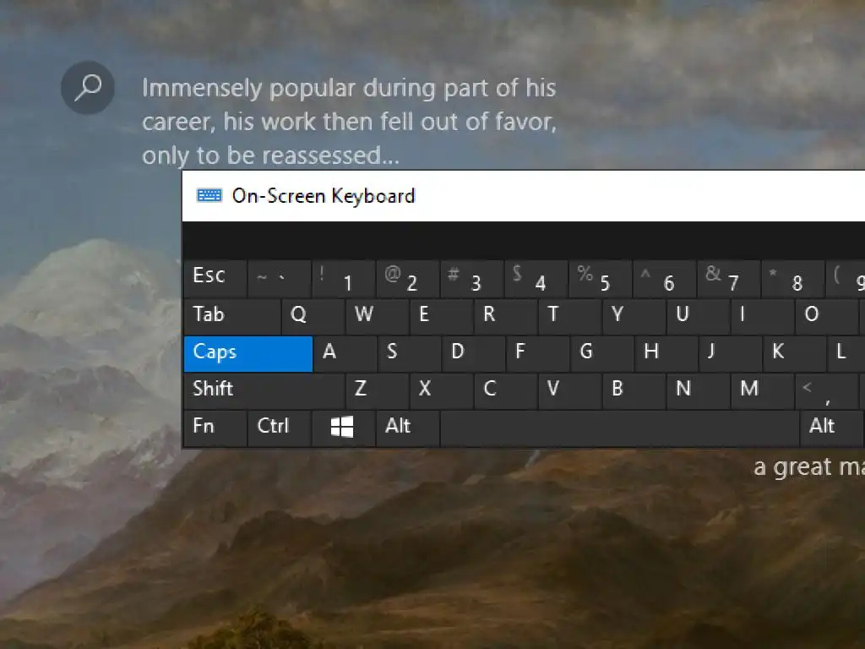Tap the 8 asterisk key
865x649 pixels.
point(792,279)
